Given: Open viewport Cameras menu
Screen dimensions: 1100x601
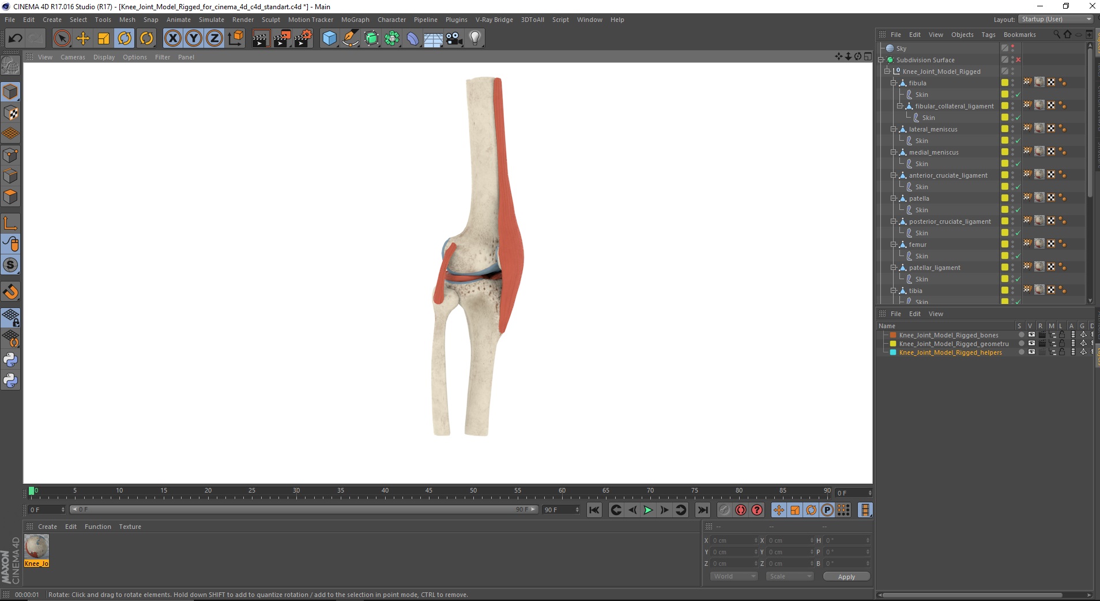Looking at the screenshot, I should tap(73, 57).
